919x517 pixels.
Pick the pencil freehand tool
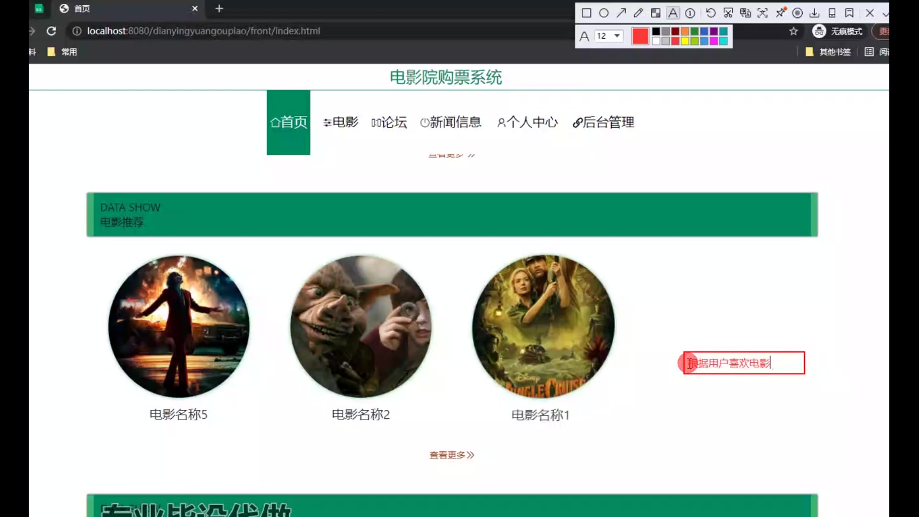(x=638, y=13)
